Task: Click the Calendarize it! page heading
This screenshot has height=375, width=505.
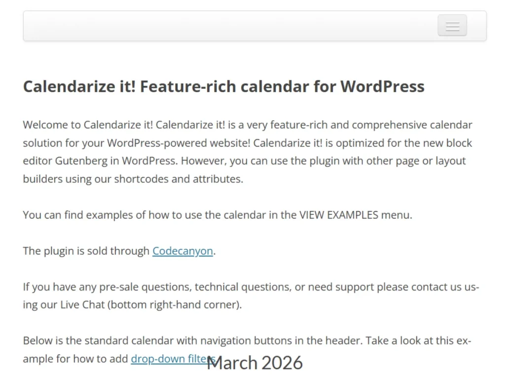Action: coord(223,86)
